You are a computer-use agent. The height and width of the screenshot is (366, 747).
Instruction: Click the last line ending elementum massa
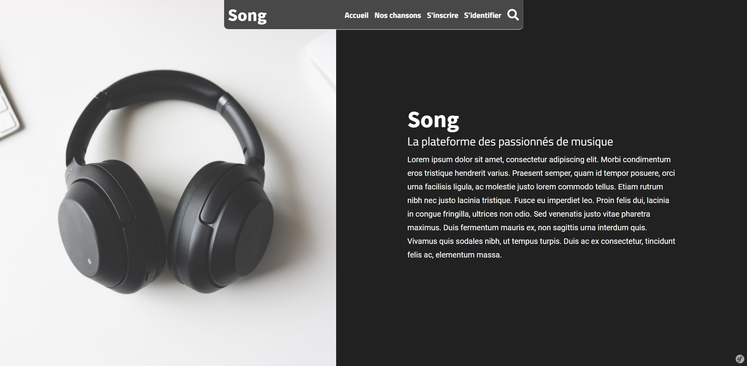[x=454, y=255]
